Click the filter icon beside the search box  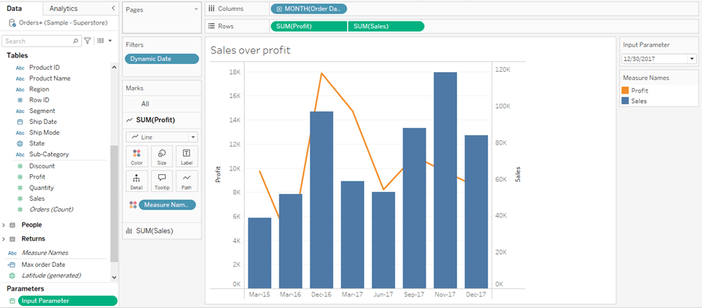pyautogui.click(x=88, y=41)
